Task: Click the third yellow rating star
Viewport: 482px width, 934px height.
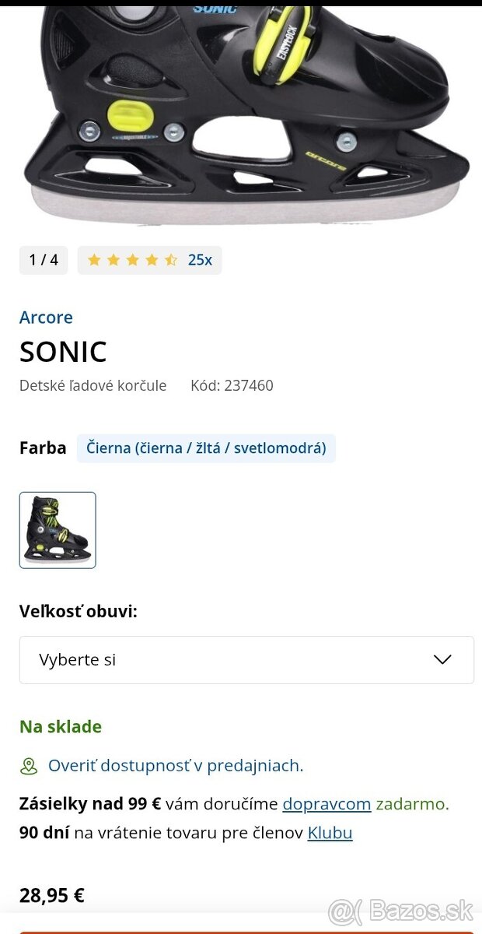Action: 132,260
